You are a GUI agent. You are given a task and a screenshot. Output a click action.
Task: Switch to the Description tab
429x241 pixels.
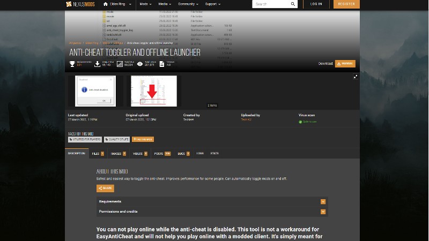(x=77, y=154)
